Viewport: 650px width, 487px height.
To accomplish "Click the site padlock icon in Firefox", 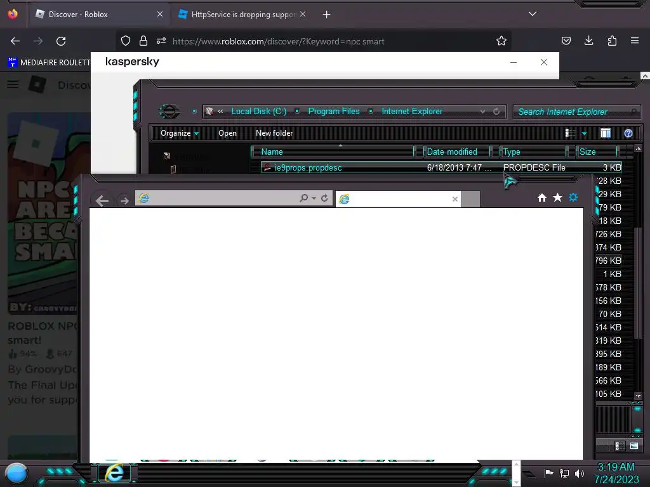I will pyautogui.click(x=143, y=41).
